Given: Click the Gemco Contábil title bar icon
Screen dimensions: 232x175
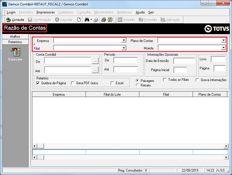Looking at the screenshot, I should click(x=5, y=4).
